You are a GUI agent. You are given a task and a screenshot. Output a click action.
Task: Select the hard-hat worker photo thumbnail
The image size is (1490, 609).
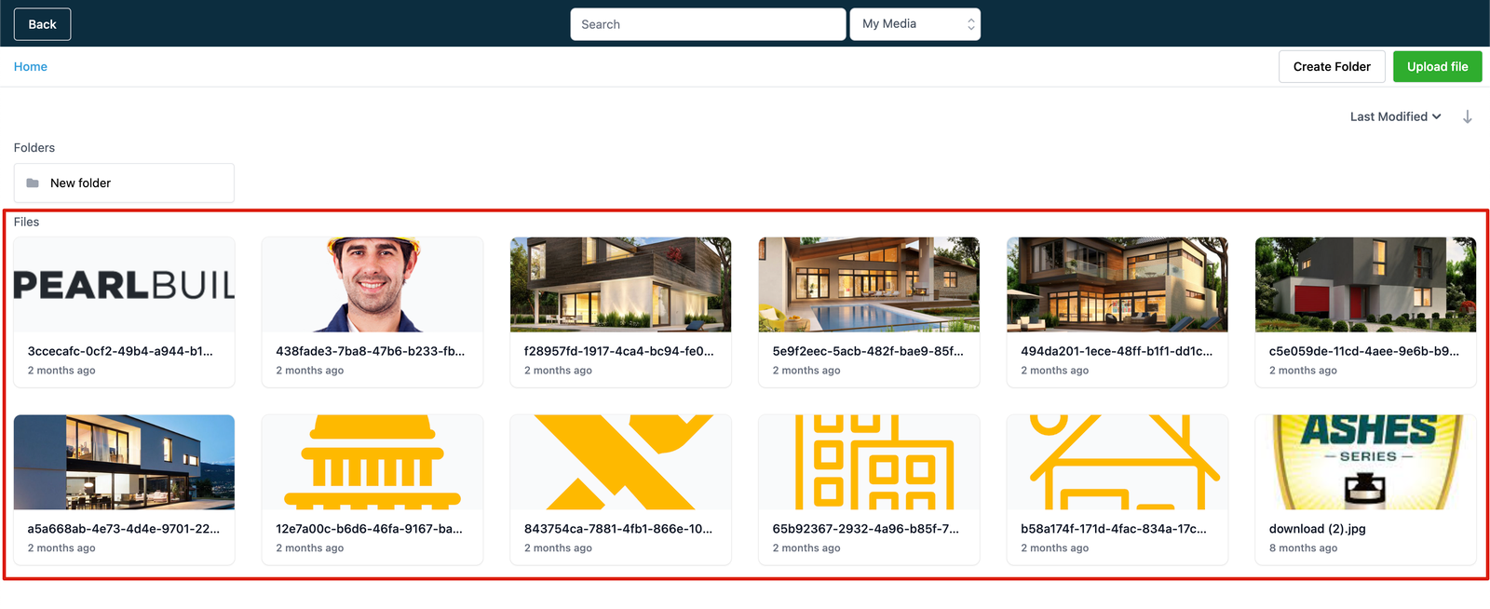point(372,285)
